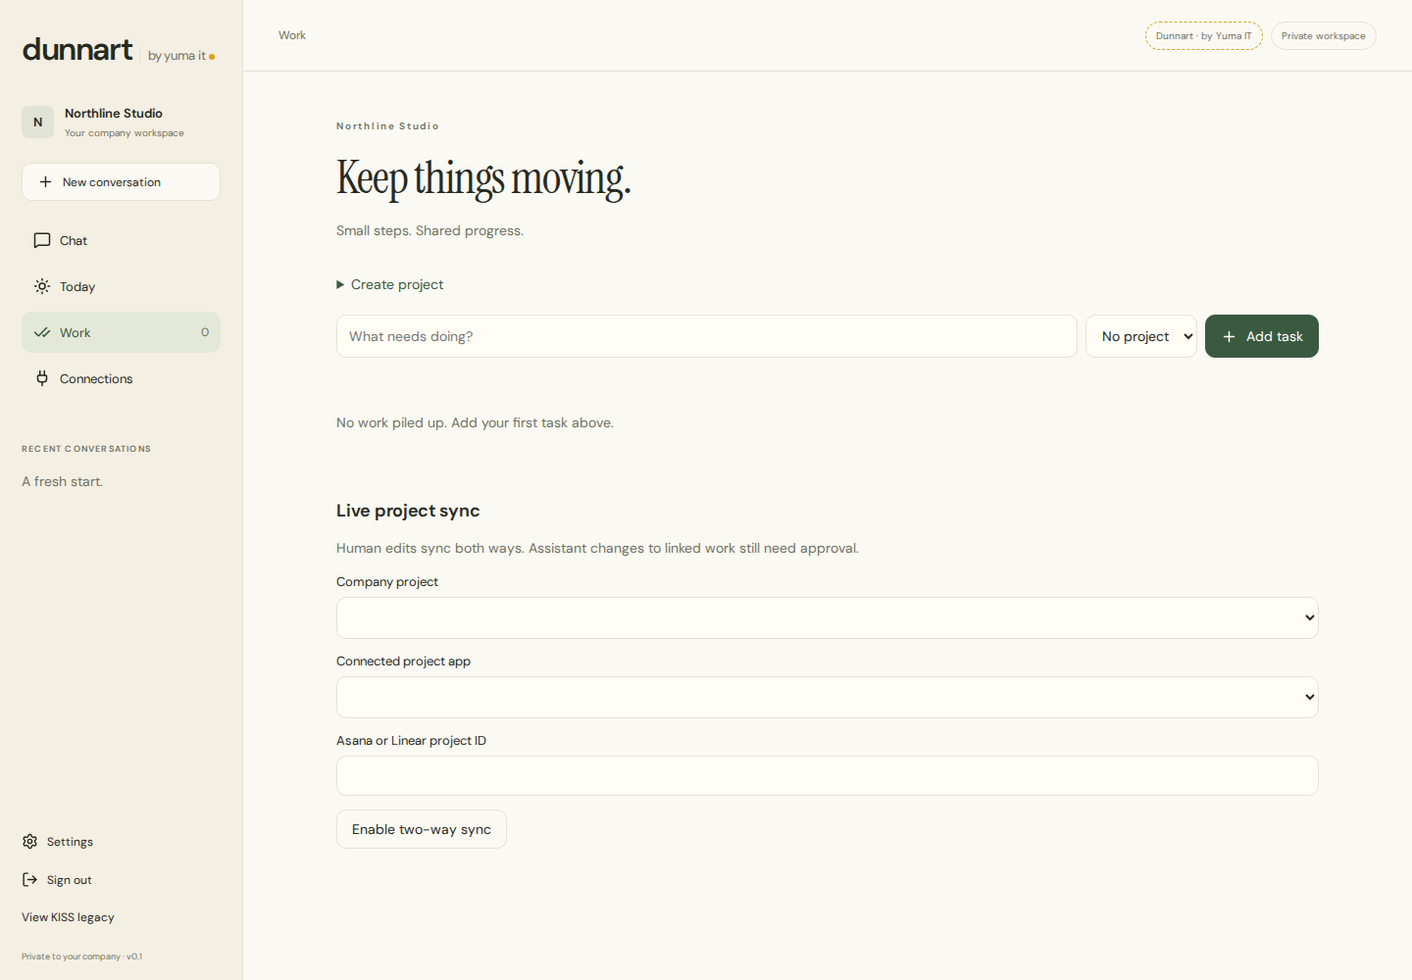1412x980 pixels.
Task: Click the Today sun icon
Action: 42,286
